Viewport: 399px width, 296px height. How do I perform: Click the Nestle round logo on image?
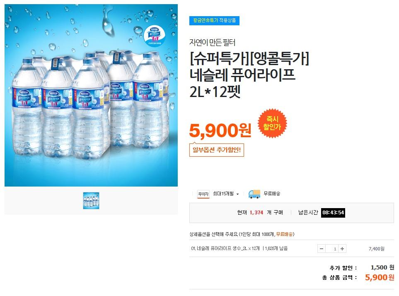pyautogui.click(x=154, y=35)
